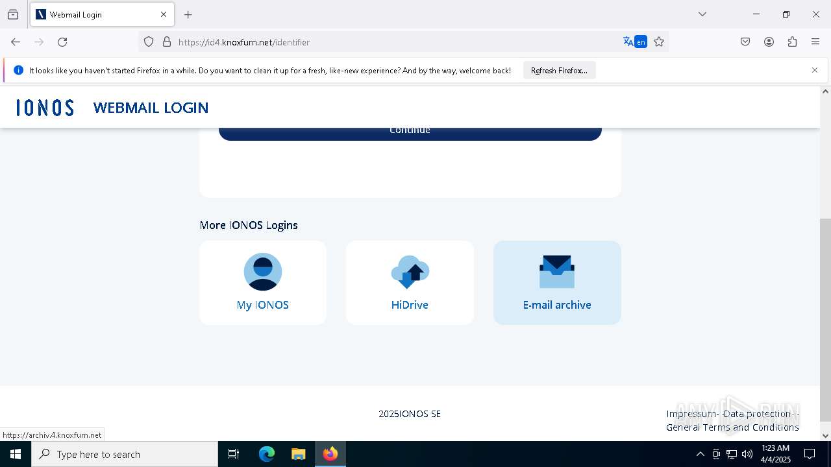Click the scrollbar down arrow
The image size is (831, 467).
(x=825, y=436)
